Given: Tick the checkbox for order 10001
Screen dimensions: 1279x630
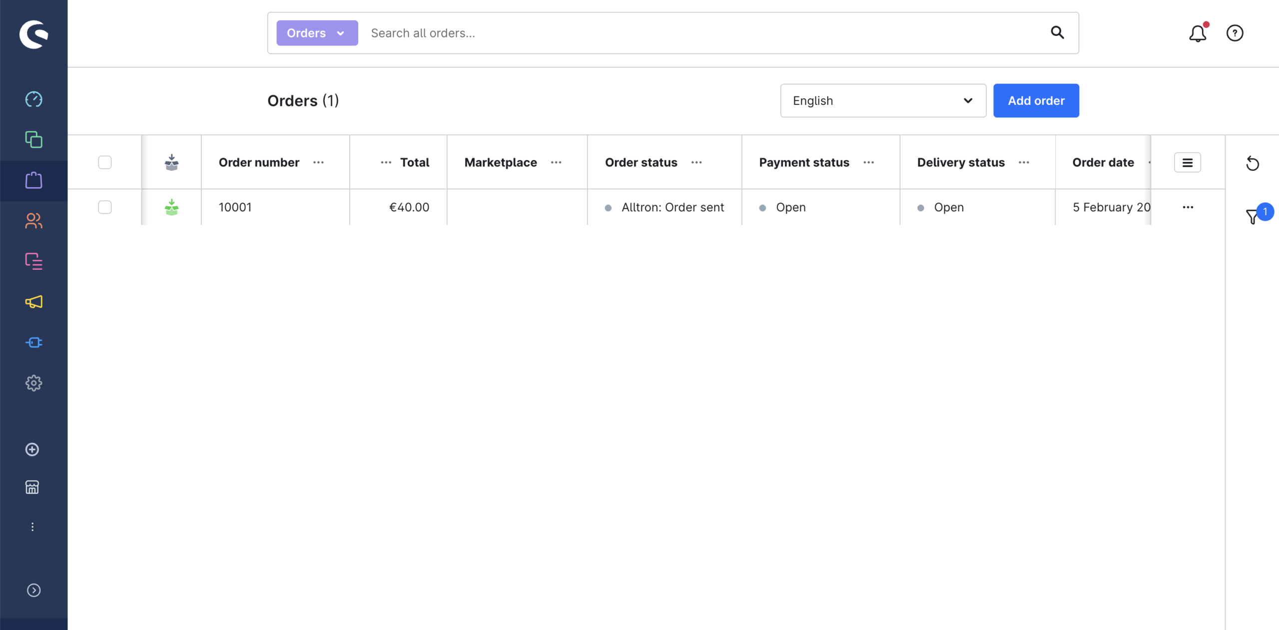Looking at the screenshot, I should (105, 207).
